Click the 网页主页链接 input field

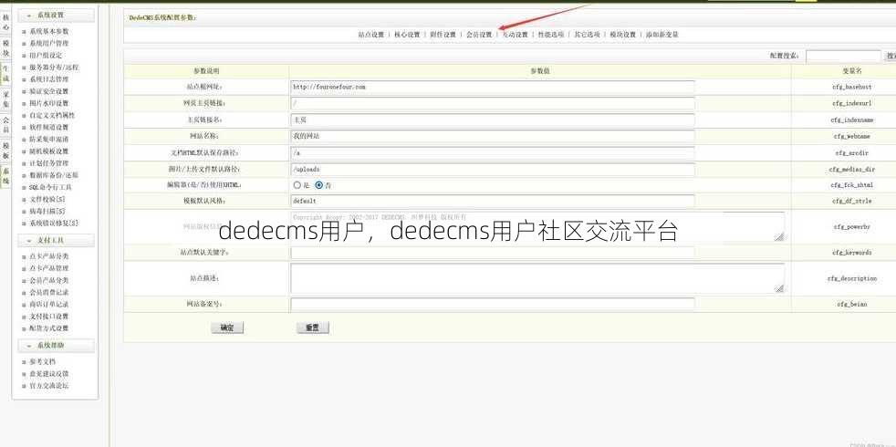tap(493, 103)
